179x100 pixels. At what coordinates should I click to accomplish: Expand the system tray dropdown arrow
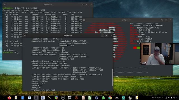[x=176, y=98]
